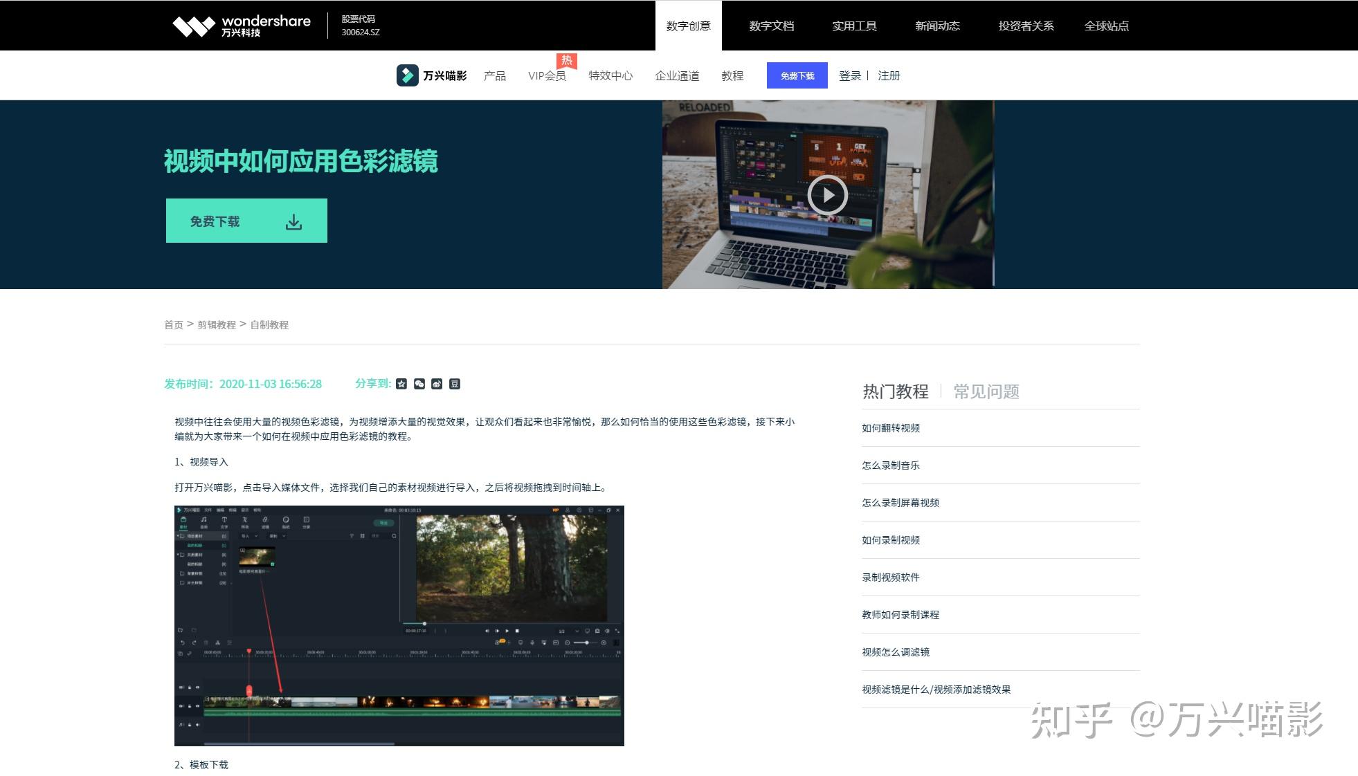Open the 数字文档 navigation item
This screenshot has width=1358, height=776.
point(772,26)
